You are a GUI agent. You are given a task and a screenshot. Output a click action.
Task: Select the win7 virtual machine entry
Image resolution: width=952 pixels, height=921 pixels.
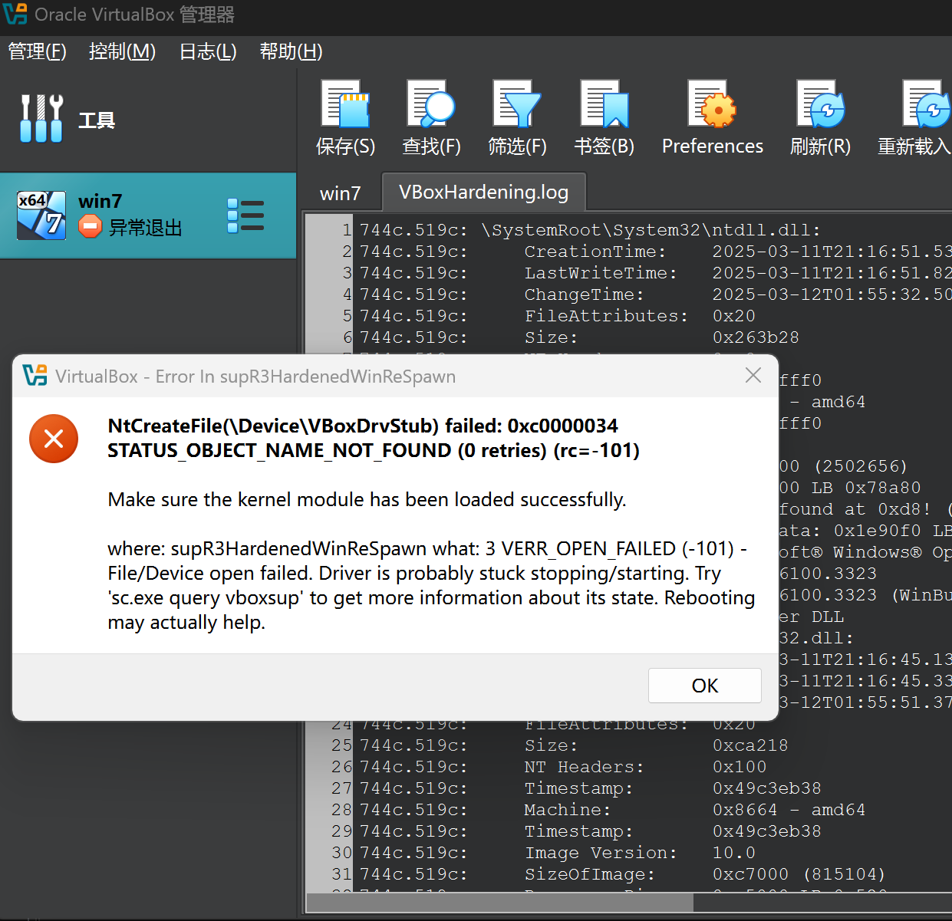tap(130, 215)
